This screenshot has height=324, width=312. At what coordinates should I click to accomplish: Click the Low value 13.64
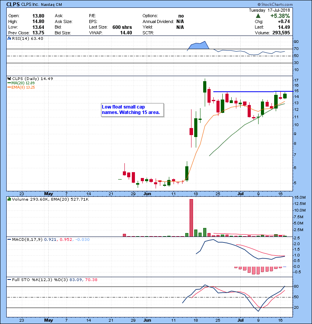pos(38,27)
